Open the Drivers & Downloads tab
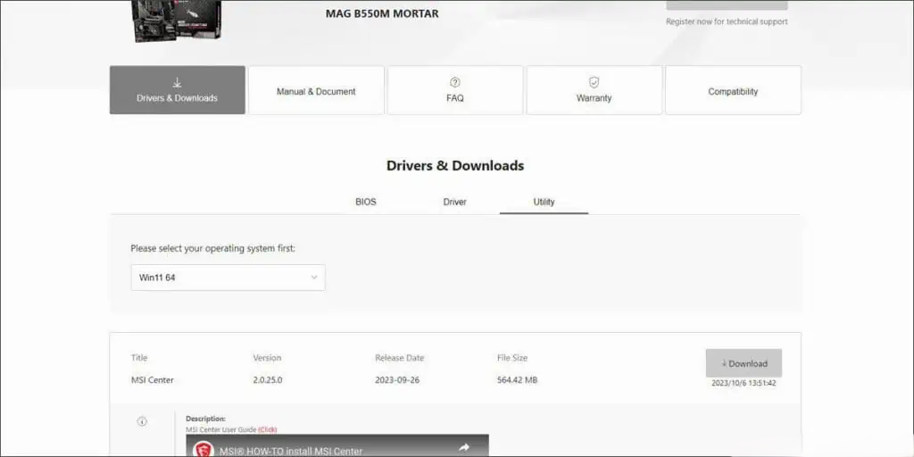This screenshot has height=457, width=914. [178, 90]
